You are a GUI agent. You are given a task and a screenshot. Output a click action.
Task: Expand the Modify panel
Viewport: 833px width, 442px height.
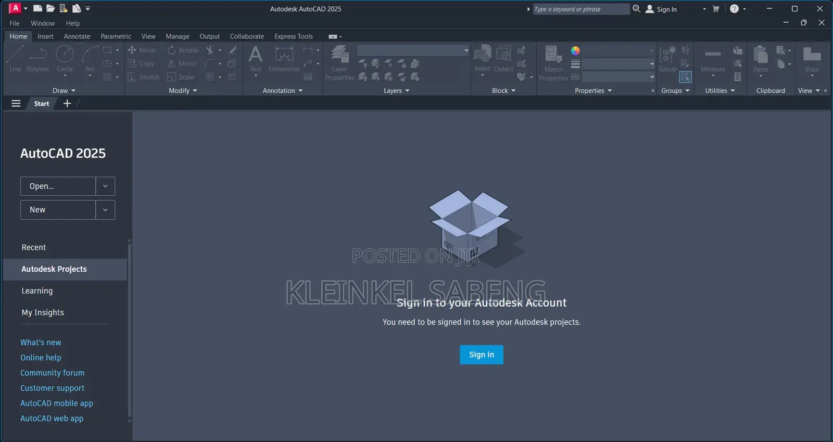[183, 91]
